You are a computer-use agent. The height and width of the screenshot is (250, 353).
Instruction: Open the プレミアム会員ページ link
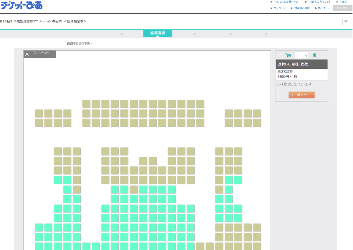tap(286, 2)
